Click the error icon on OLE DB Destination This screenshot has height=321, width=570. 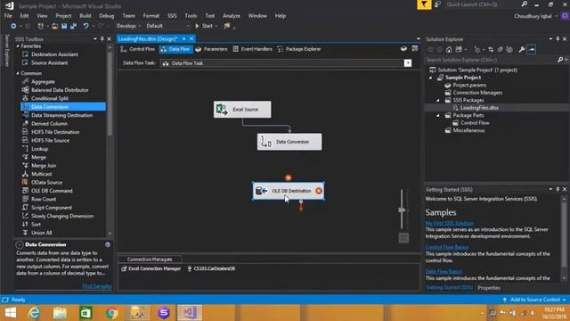pyautogui.click(x=319, y=191)
